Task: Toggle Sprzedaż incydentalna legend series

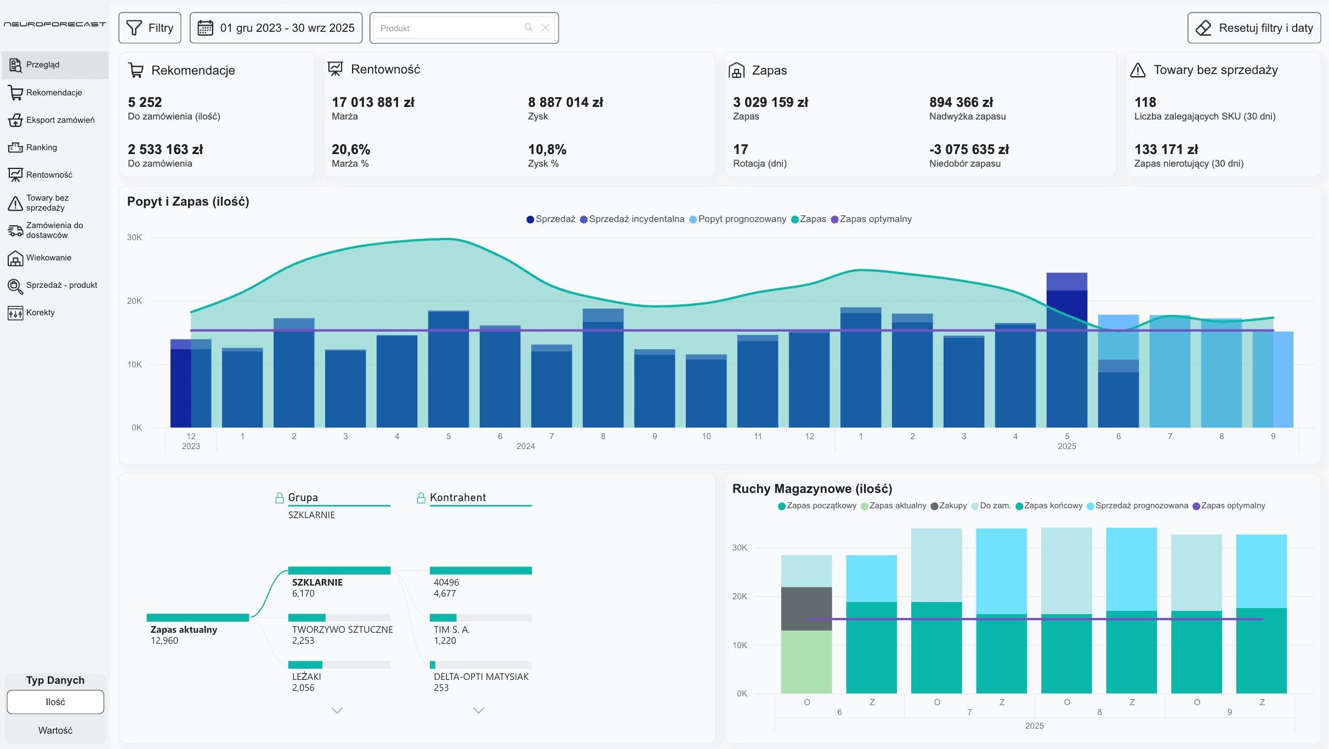Action: (632, 219)
